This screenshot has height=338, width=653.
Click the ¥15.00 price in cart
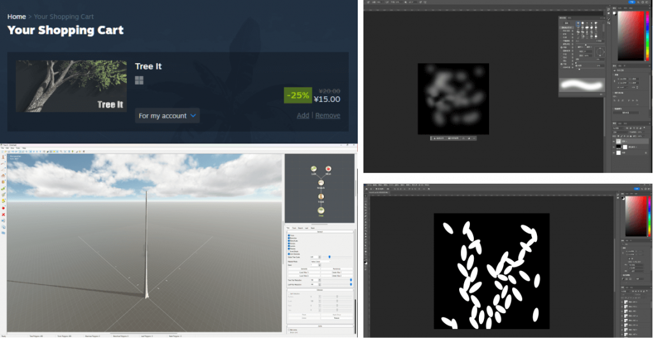pos(327,99)
